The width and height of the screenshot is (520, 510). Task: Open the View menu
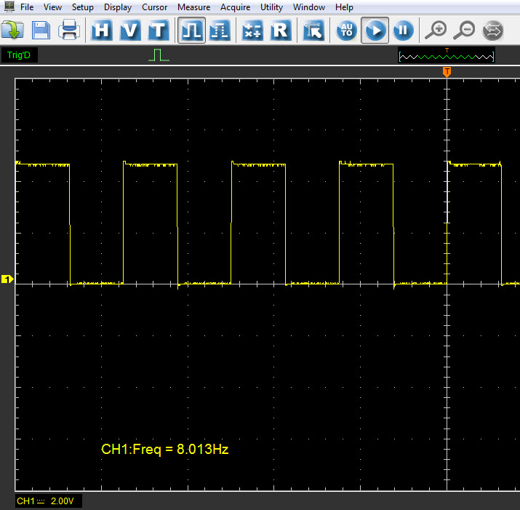tap(52, 7)
